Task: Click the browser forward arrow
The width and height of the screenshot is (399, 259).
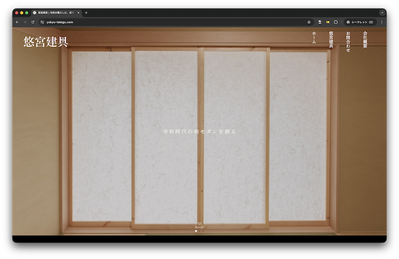Action: point(25,22)
